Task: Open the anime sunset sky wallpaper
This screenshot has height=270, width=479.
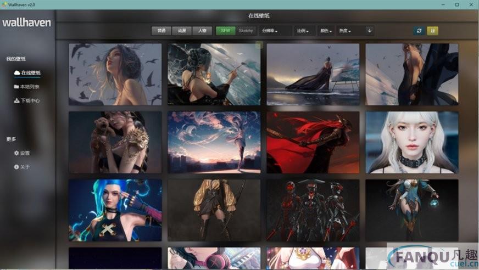Action: 214,143
